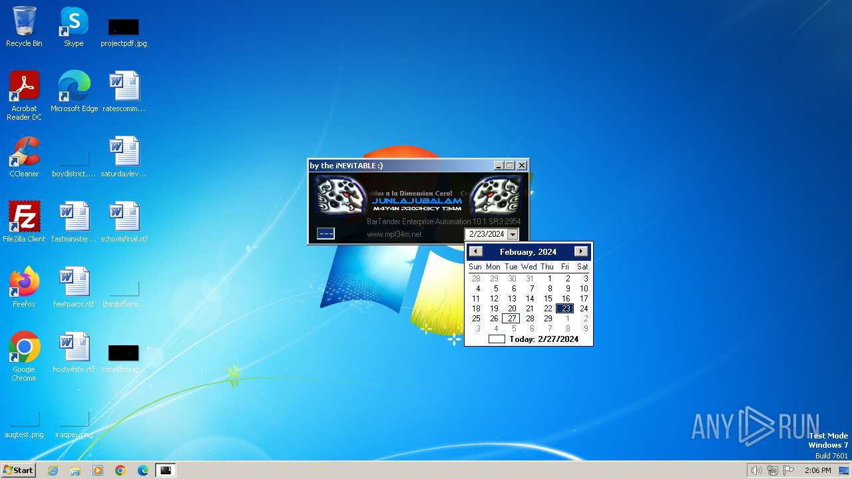852x479 pixels.
Task: Go to previous month in calendar
Action: (475, 251)
